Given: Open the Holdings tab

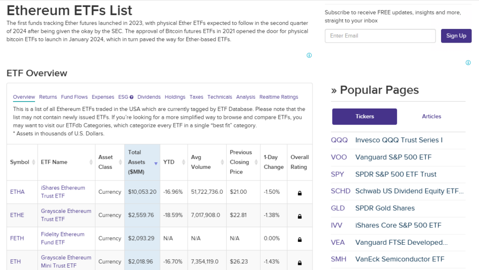Looking at the screenshot, I should pos(175,97).
